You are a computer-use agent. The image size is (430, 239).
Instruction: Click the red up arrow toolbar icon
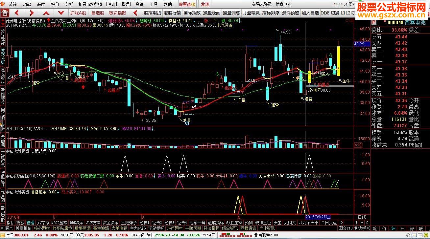pos(46,13)
